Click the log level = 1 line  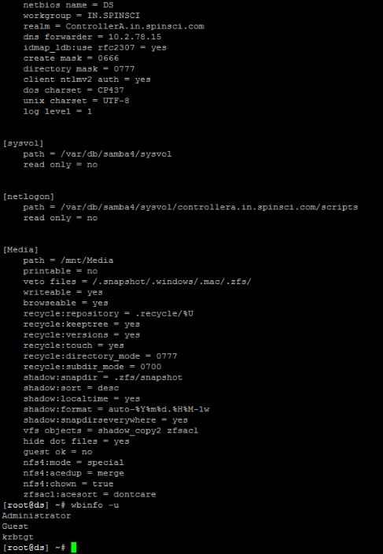pyautogui.click(x=57, y=112)
